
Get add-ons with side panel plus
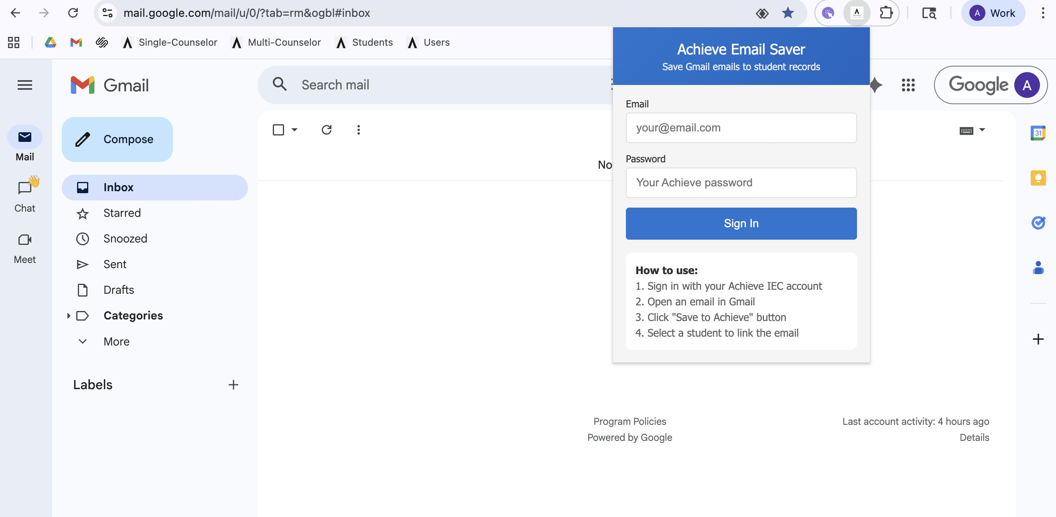coord(1038,339)
